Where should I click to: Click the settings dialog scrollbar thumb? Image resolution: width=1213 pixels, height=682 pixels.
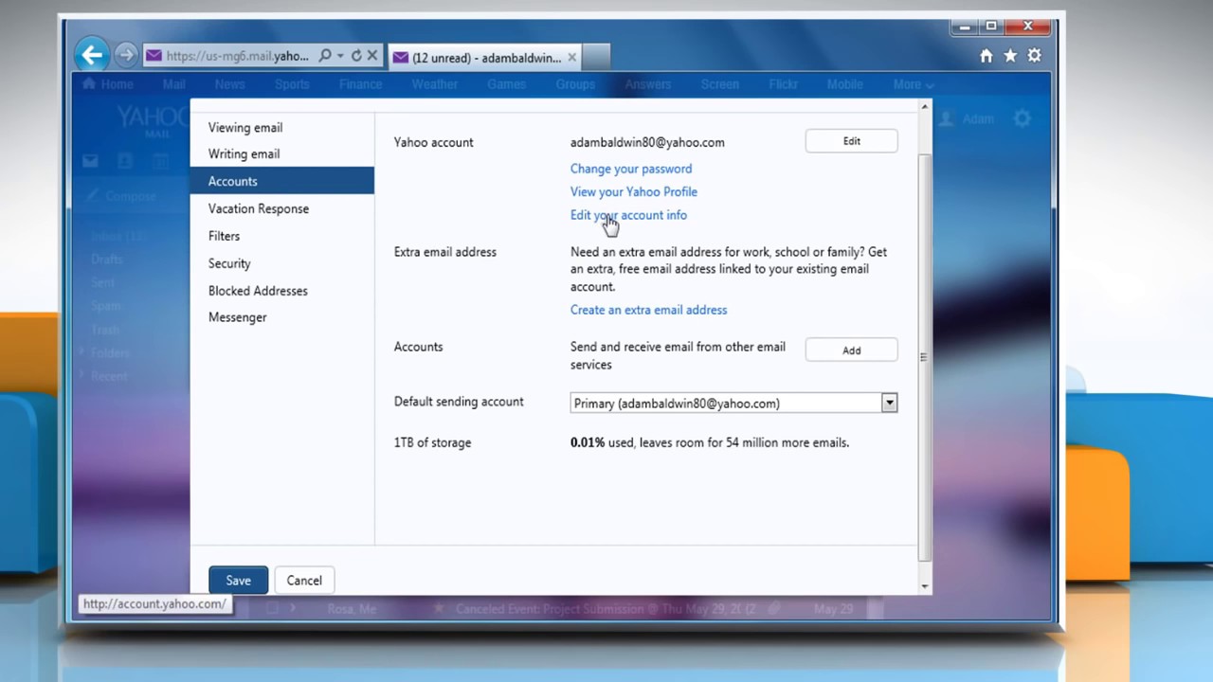pos(925,358)
